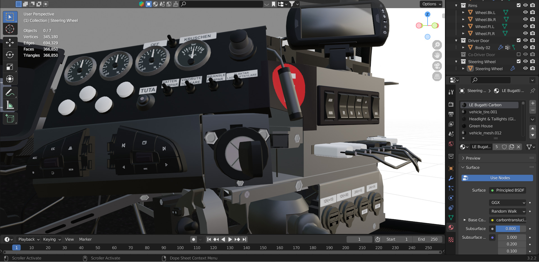This screenshot has width=539, height=262.
Task: Expand the Wheel.Bk.L tree item
Action: (463, 12)
